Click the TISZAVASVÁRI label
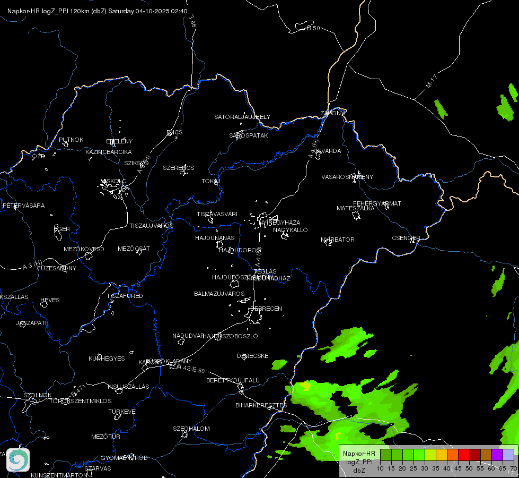This screenshot has height=478, width=519. 217,214
